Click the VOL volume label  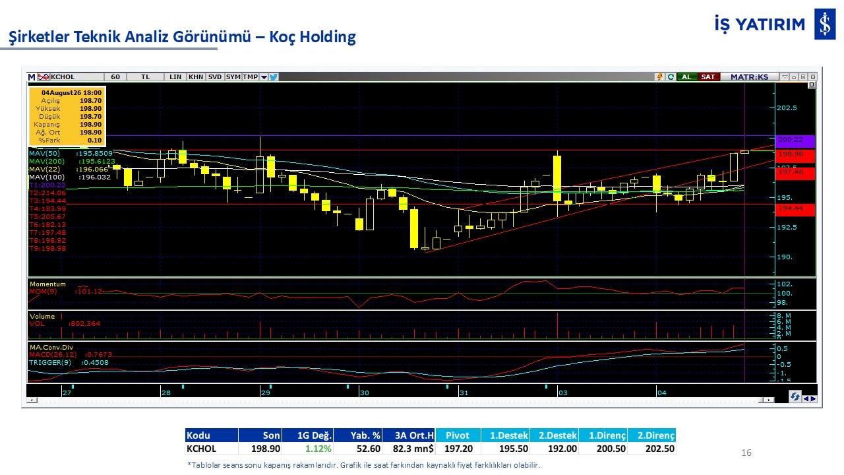pyautogui.click(x=36, y=323)
